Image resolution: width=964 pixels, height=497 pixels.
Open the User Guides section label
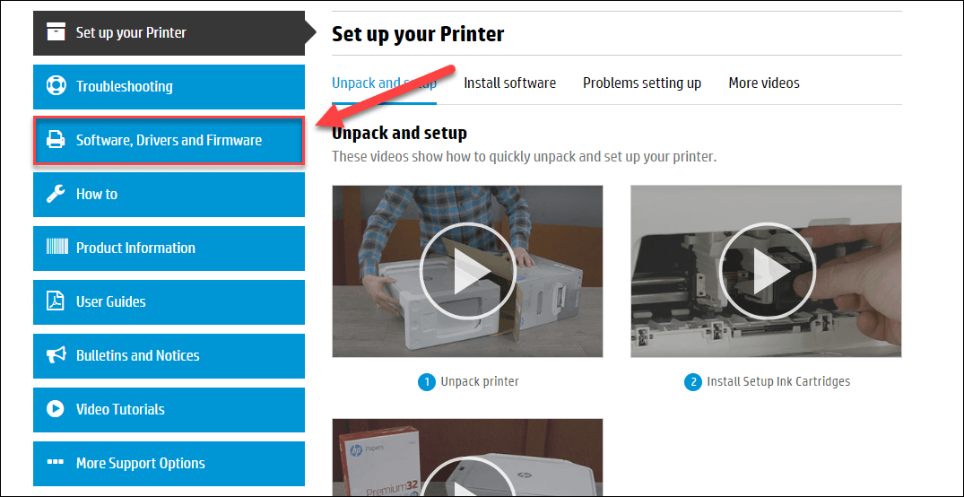click(110, 301)
